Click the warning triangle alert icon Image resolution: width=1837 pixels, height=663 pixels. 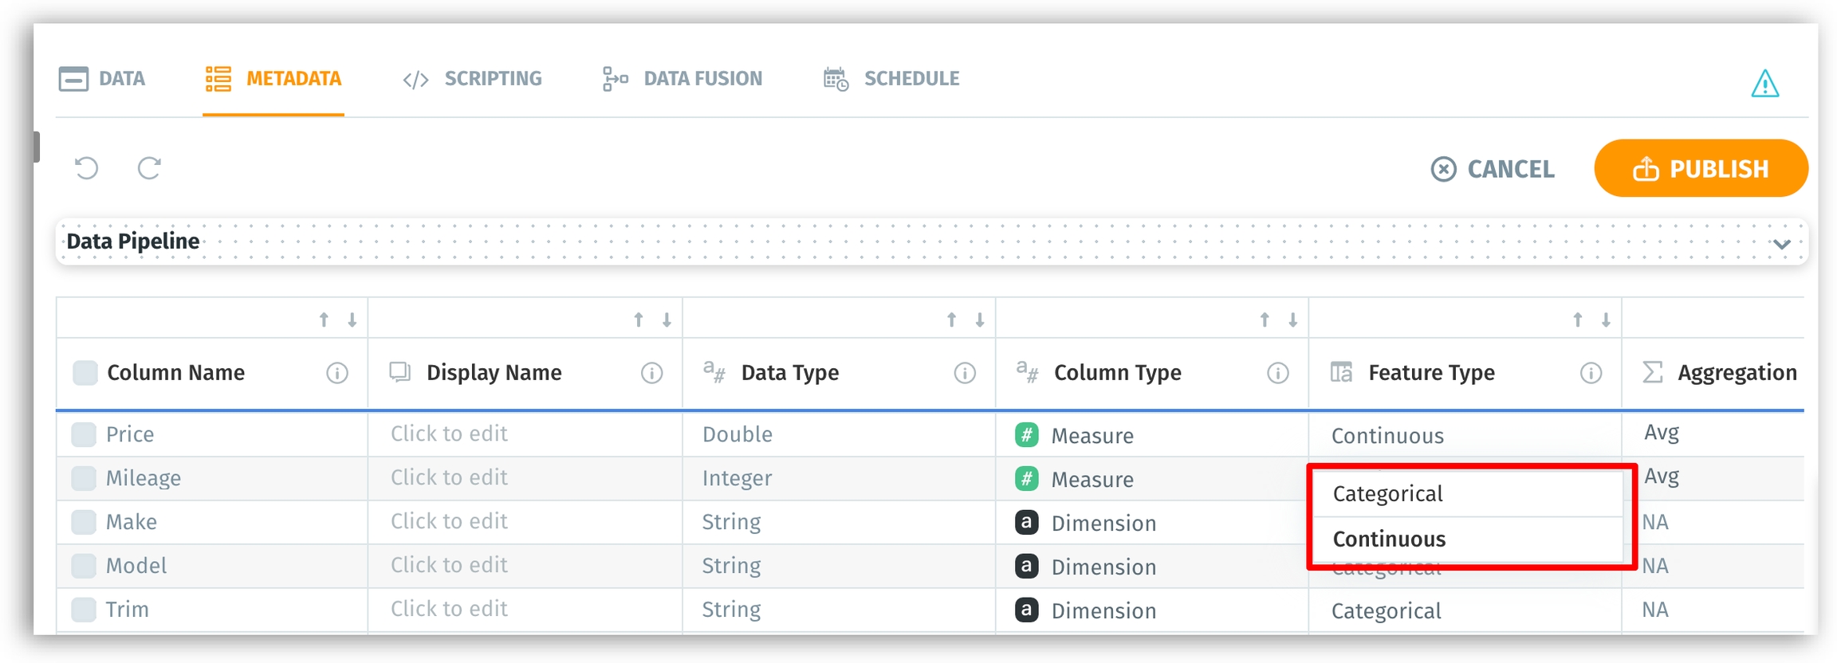point(1764,83)
